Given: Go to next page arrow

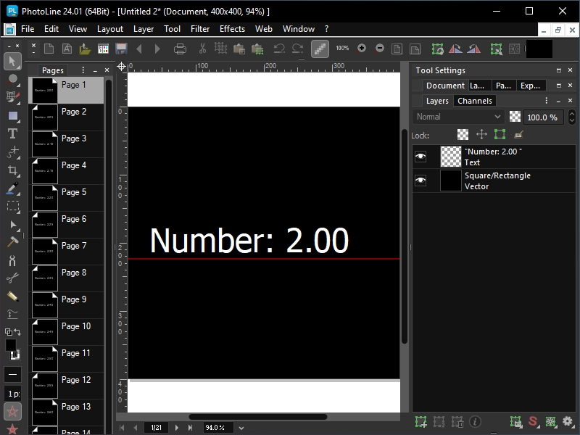Looking at the screenshot, I should 176,428.
